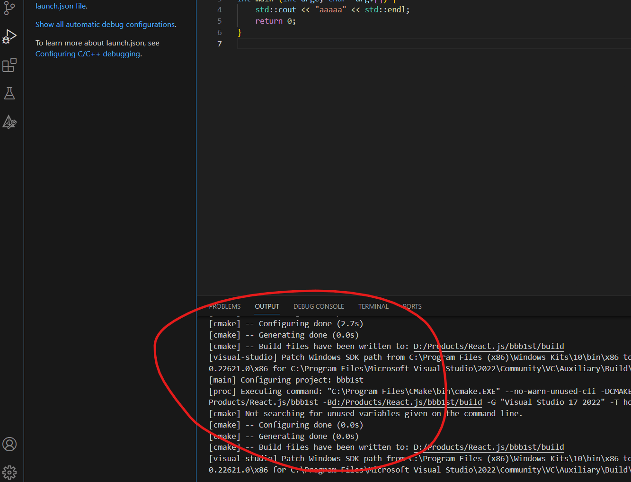This screenshot has width=631, height=482.
Task: Switch to the TERMINAL panel tab
Action: pos(373,306)
